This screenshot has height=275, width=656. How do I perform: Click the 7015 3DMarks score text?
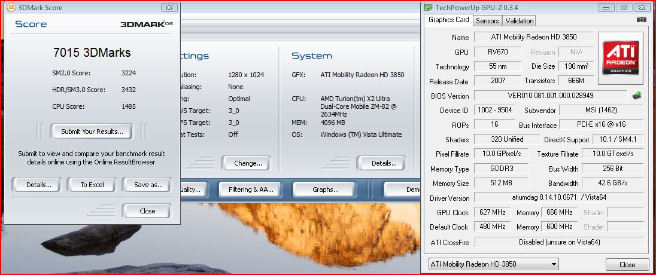coord(92,53)
